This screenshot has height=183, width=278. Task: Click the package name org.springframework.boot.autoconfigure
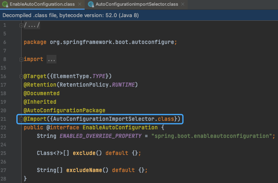tap(112, 42)
